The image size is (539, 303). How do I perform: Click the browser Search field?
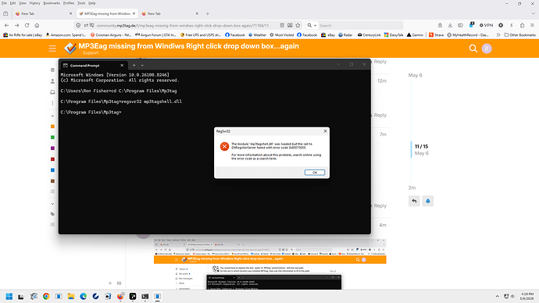click(359, 26)
